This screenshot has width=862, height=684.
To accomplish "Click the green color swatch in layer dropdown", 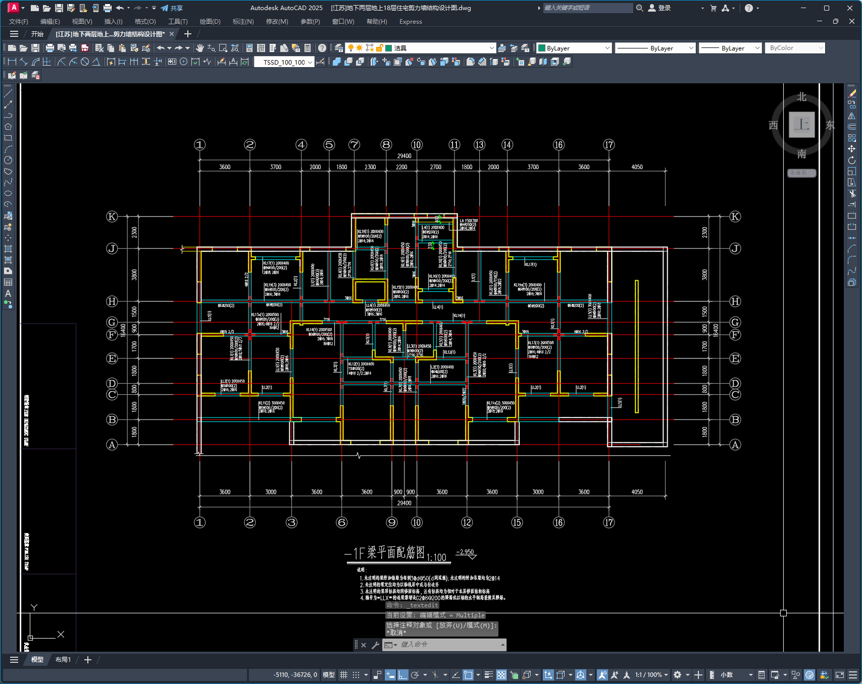I will (x=389, y=48).
